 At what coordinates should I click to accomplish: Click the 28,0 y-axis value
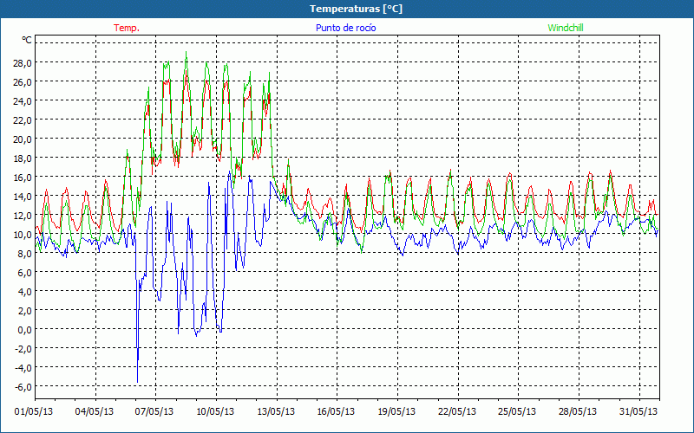coord(23,62)
